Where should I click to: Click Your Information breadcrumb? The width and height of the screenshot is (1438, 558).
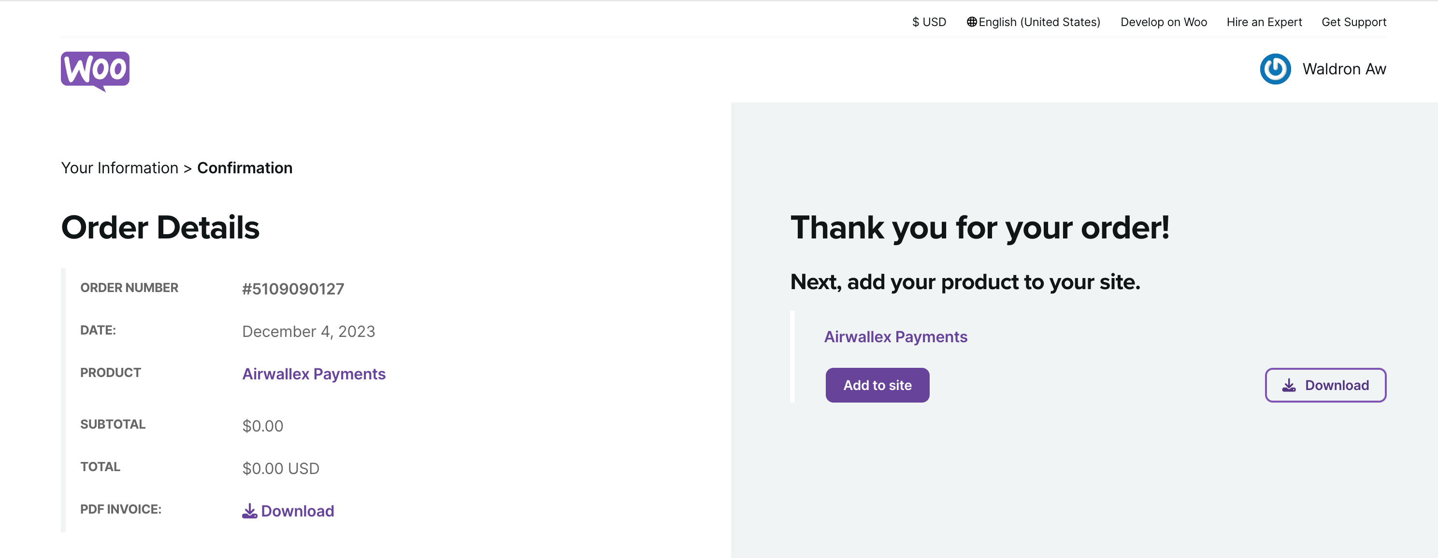pos(119,168)
